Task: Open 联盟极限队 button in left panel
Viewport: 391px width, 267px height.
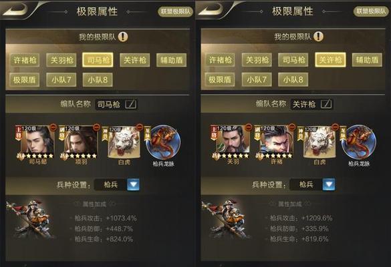Action: click(176, 12)
